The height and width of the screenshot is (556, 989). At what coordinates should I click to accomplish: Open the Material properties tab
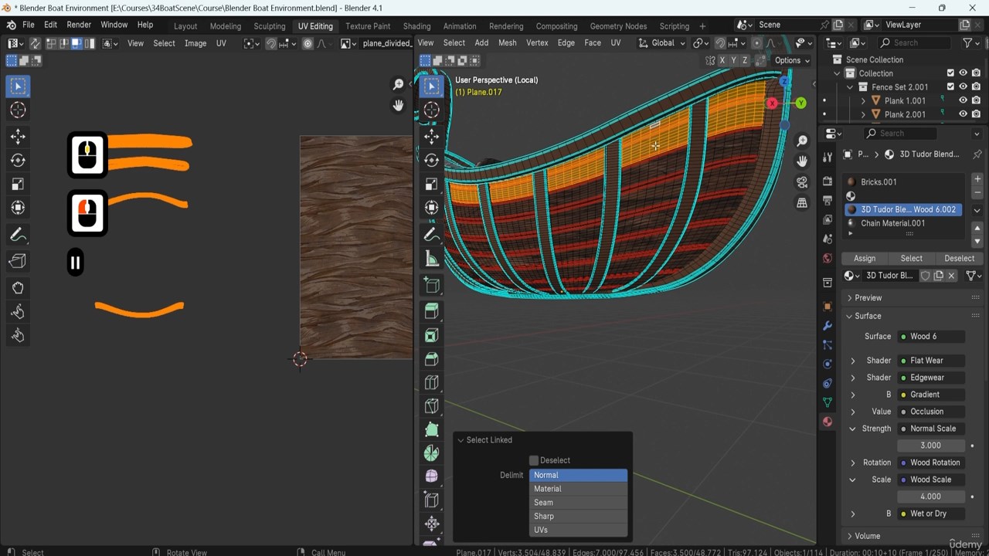[x=828, y=422]
